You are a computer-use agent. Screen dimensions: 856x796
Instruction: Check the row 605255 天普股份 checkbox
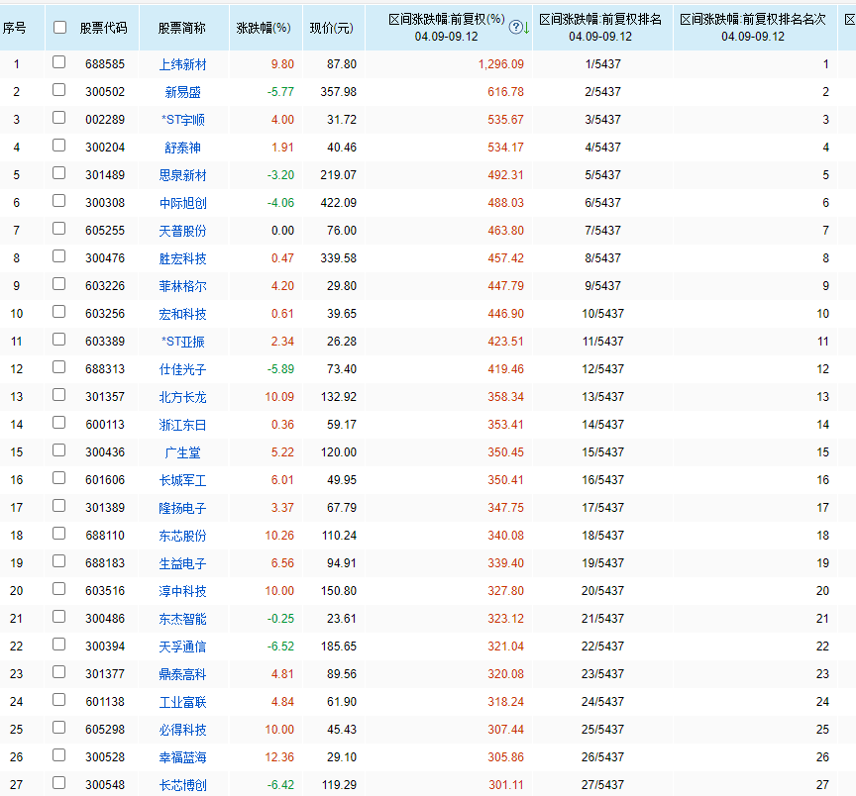59,229
